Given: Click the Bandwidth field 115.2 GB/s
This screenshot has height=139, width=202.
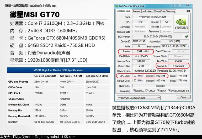Looking at the screenshot, I should [178, 66].
